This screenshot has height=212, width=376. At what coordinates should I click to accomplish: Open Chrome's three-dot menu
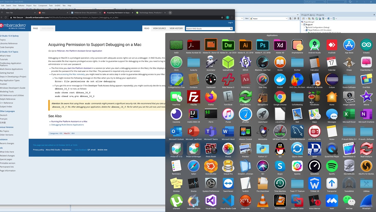[x=232, y=17]
